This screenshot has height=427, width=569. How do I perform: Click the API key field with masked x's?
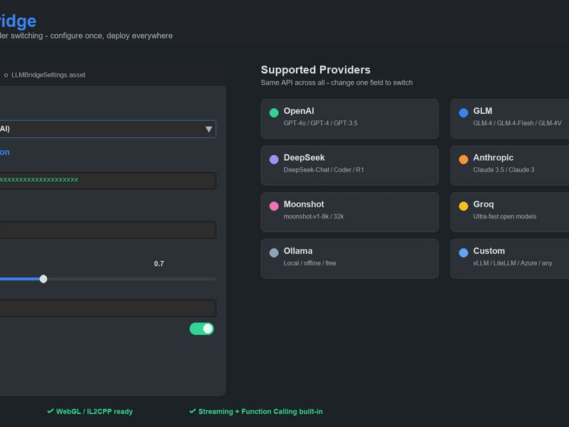point(108,181)
